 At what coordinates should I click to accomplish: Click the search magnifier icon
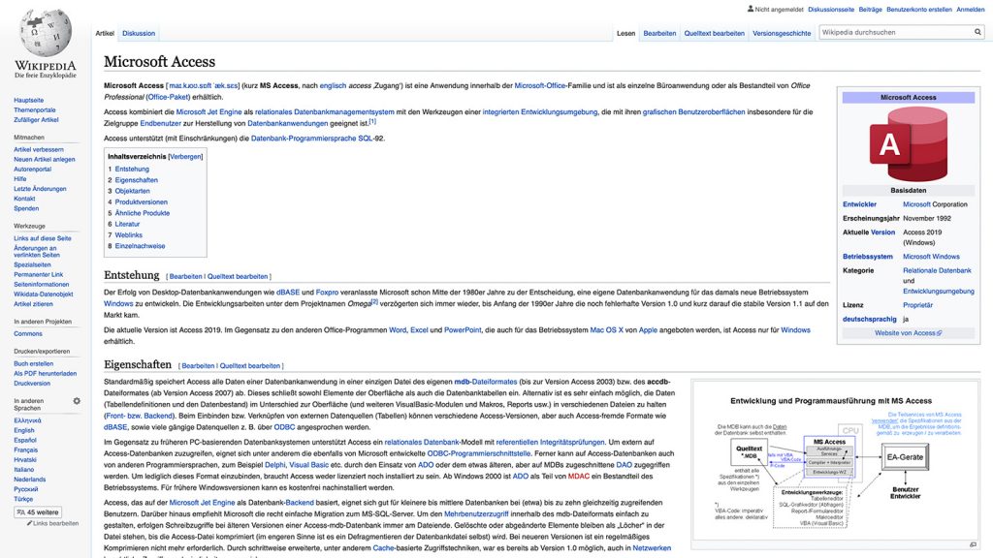coord(977,32)
